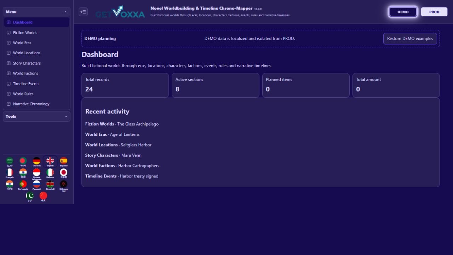The height and width of the screenshot is (255, 453).
Task: Click the Total amount card
Action: click(396, 85)
